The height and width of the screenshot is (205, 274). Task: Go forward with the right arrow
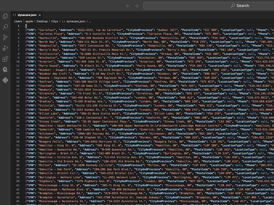tap(136, 6)
